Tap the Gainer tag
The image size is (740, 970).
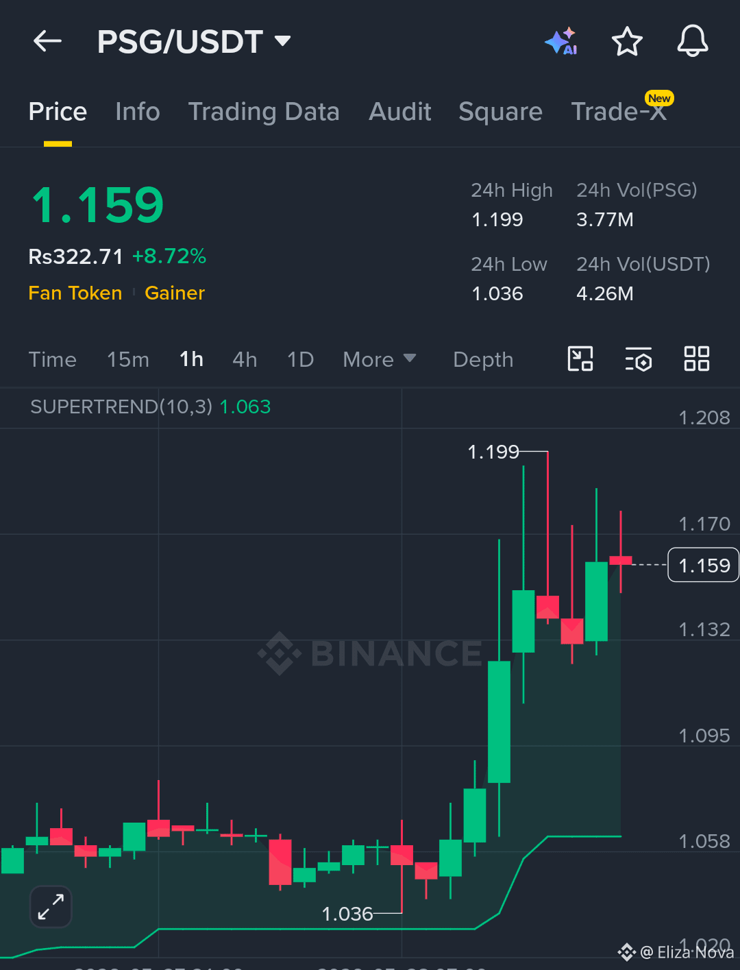click(x=175, y=293)
